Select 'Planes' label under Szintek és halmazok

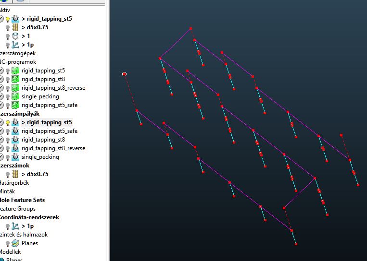(30, 243)
